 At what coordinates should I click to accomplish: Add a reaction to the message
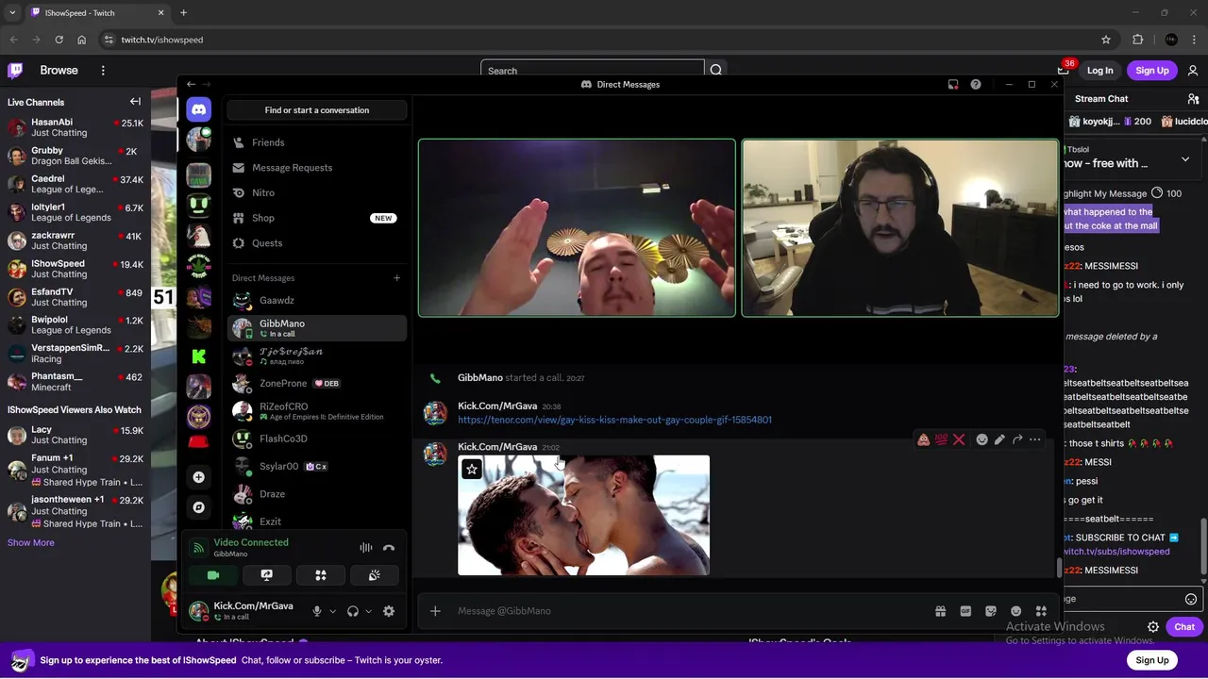(x=981, y=439)
